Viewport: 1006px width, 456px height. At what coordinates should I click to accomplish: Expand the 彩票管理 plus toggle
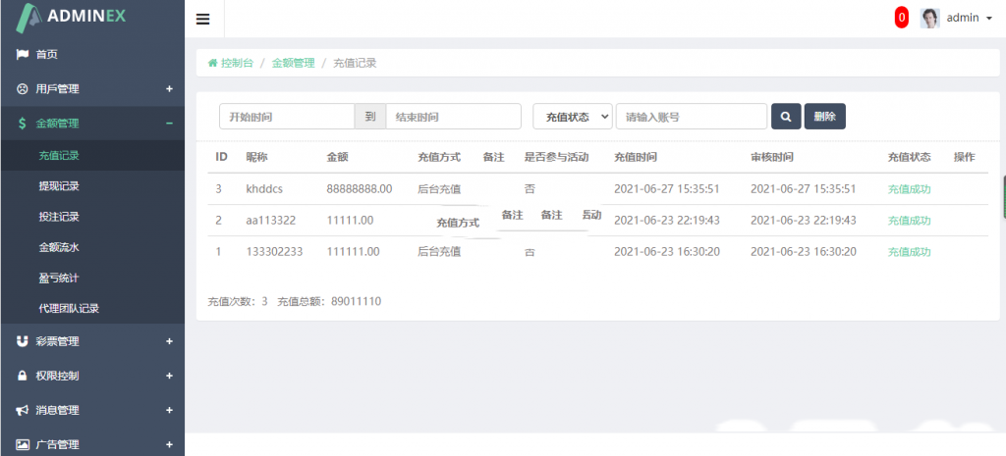(x=169, y=341)
